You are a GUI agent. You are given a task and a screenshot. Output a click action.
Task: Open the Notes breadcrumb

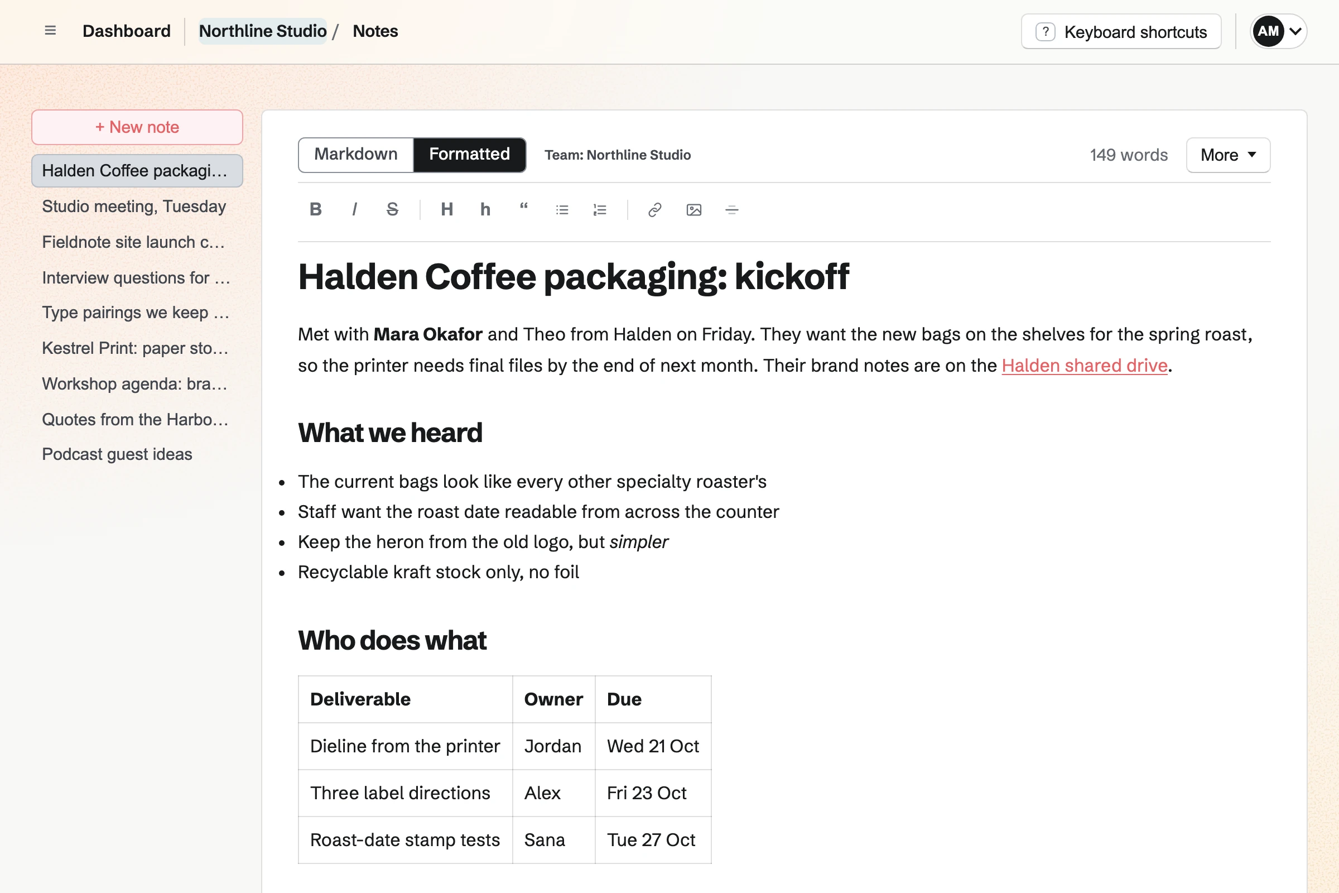tap(375, 31)
